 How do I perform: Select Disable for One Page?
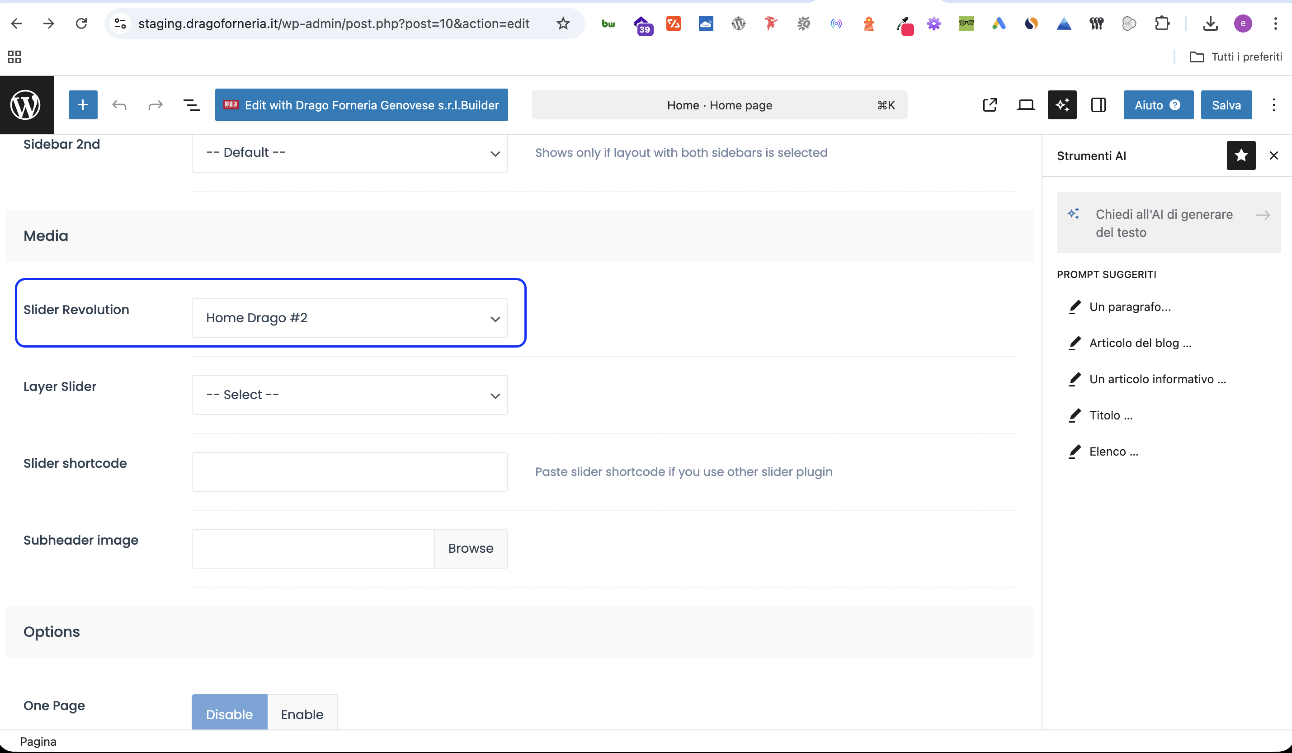(229, 713)
